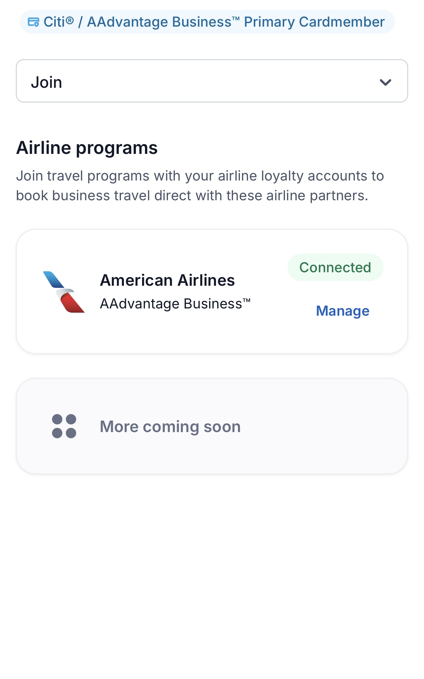Click the "American Airlines" program title
This screenshot has height=679, width=424.
pos(167,280)
